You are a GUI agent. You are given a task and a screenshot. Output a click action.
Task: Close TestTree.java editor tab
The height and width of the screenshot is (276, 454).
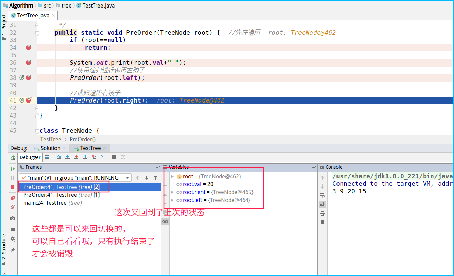pyautogui.click(x=53, y=15)
